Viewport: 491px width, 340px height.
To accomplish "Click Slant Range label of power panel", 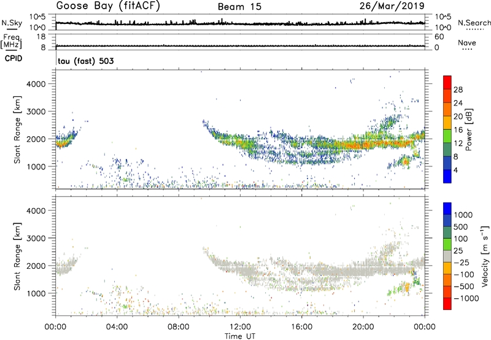I will pyautogui.click(x=17, y=129).
